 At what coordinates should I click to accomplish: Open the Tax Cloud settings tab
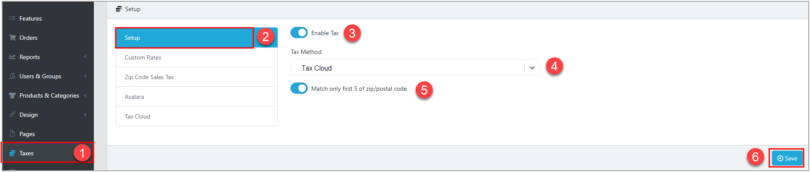coord(197,116)
